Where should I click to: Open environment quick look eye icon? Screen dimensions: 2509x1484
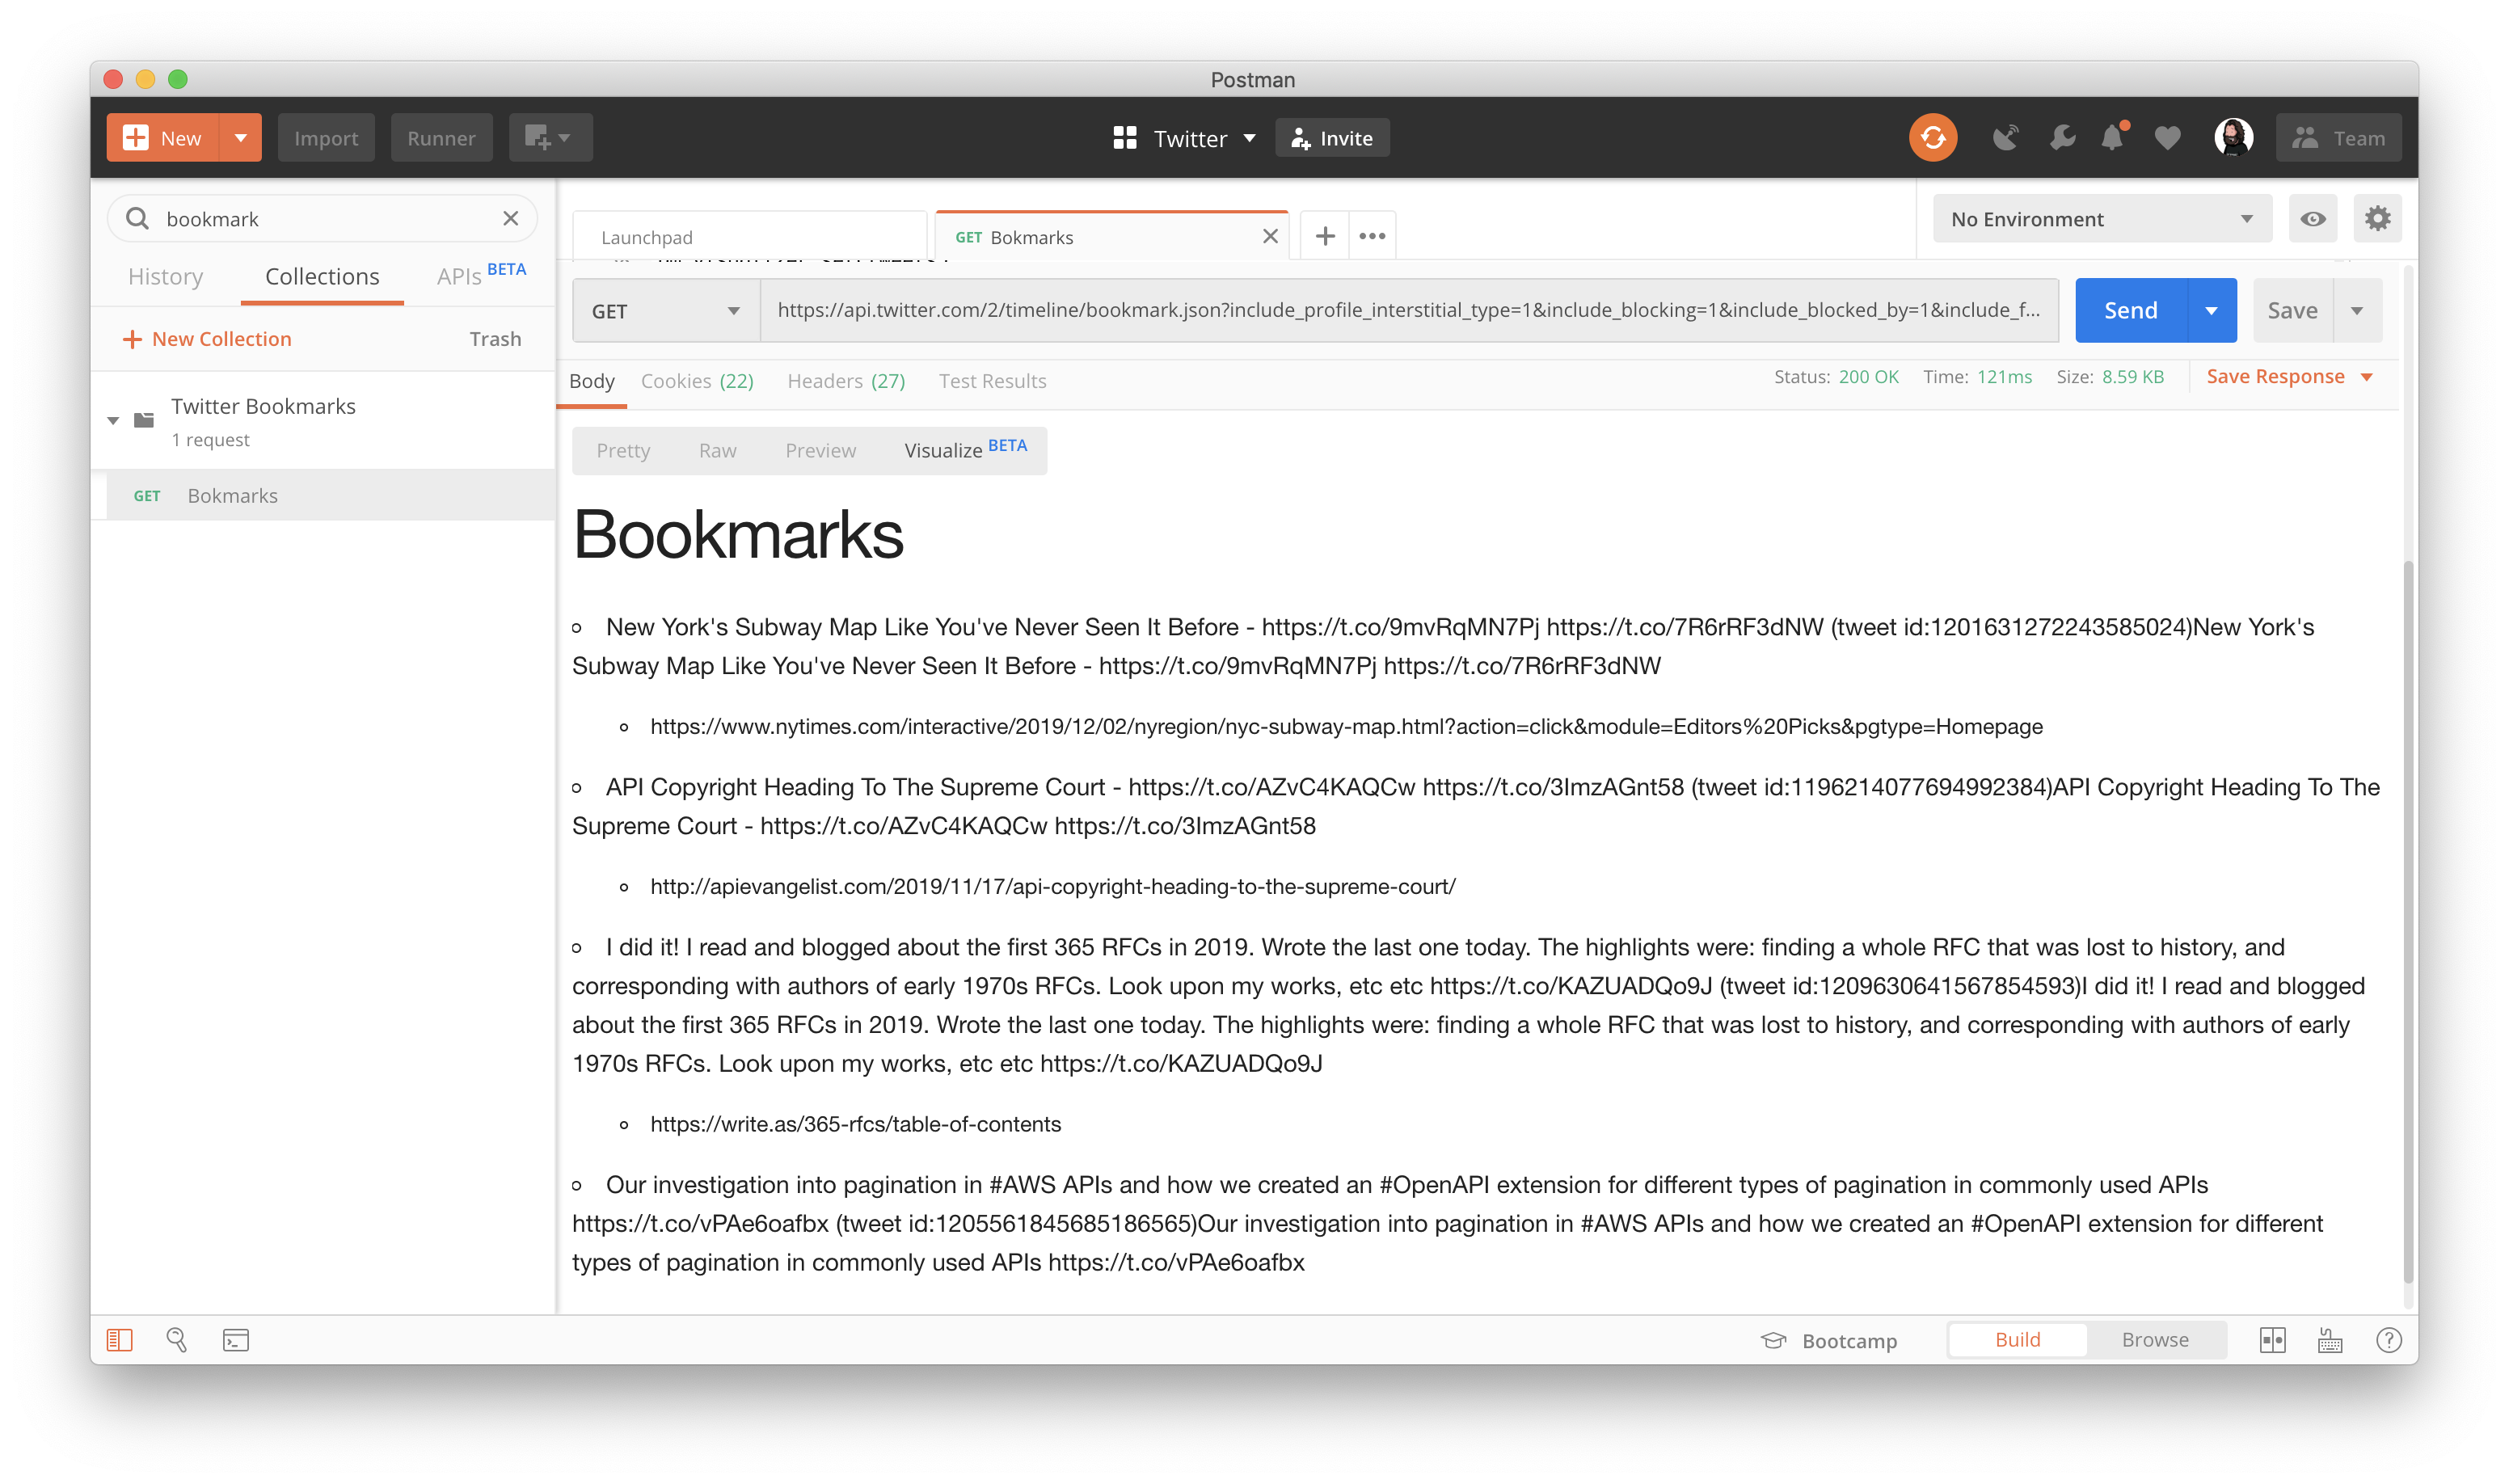(2312, 219)
